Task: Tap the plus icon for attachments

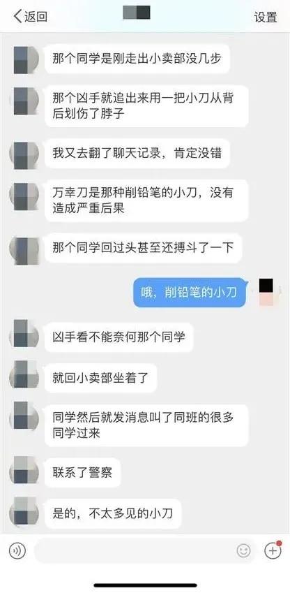Action: (273, 550)
